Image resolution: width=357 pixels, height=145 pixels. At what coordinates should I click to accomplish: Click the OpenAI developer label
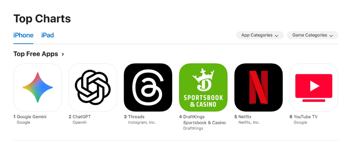pyautogui.click(x=79, y=123)
